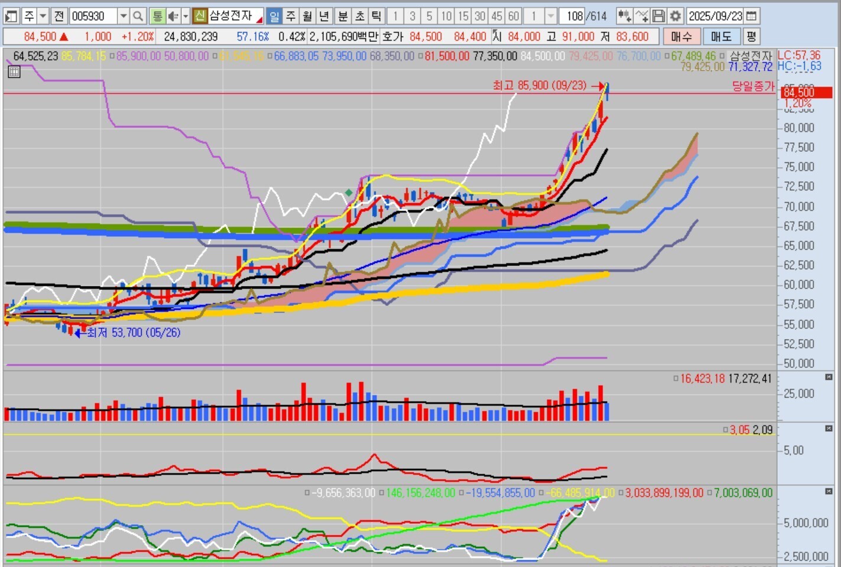Close the bottom multi-line indicator panel
Viewport: 841px width, 567px height.
[829, 491]
